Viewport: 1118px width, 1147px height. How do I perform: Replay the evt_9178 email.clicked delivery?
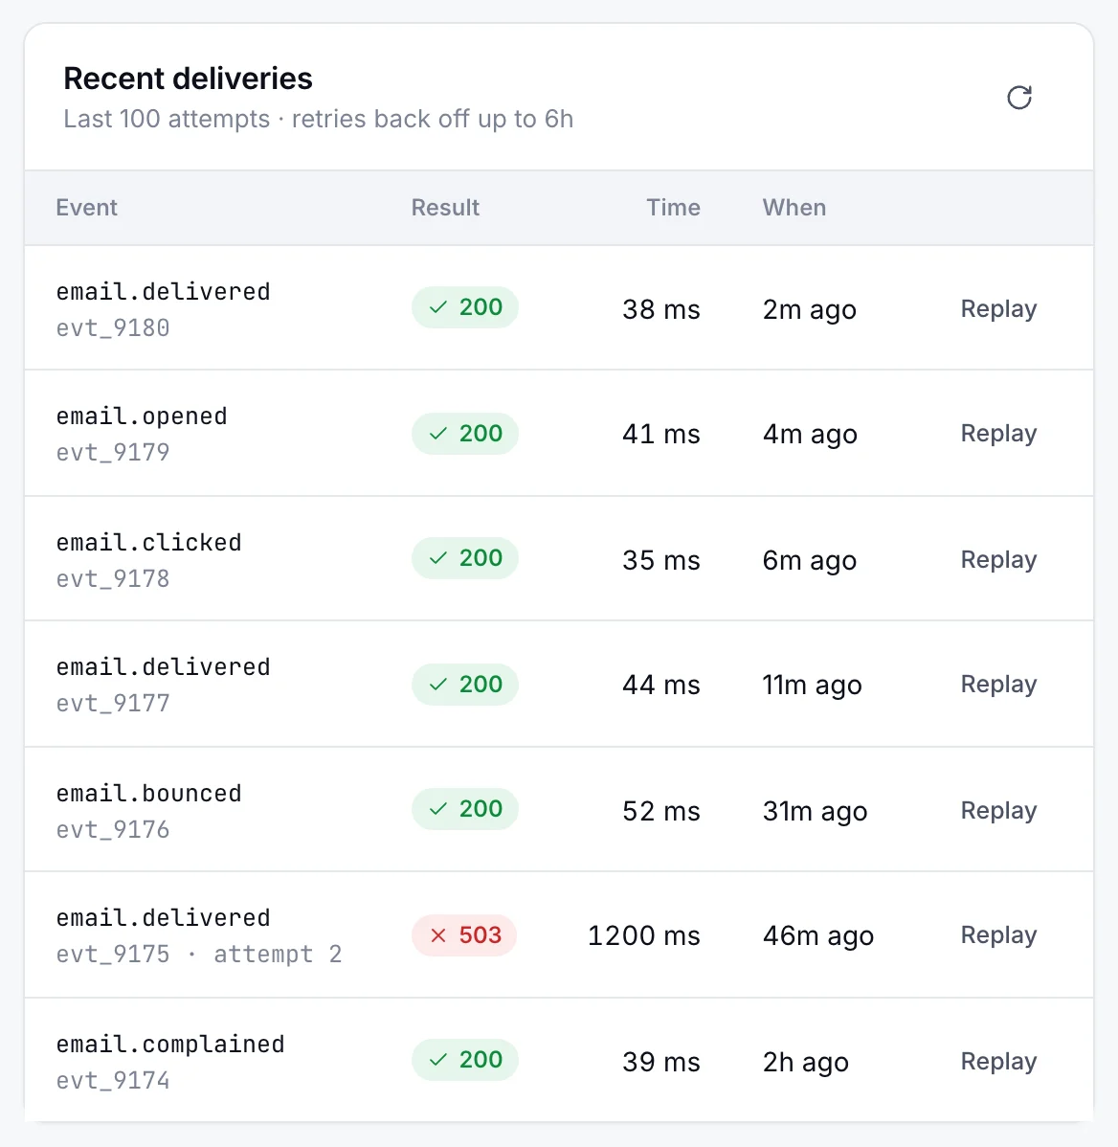(x=998, y=559)
